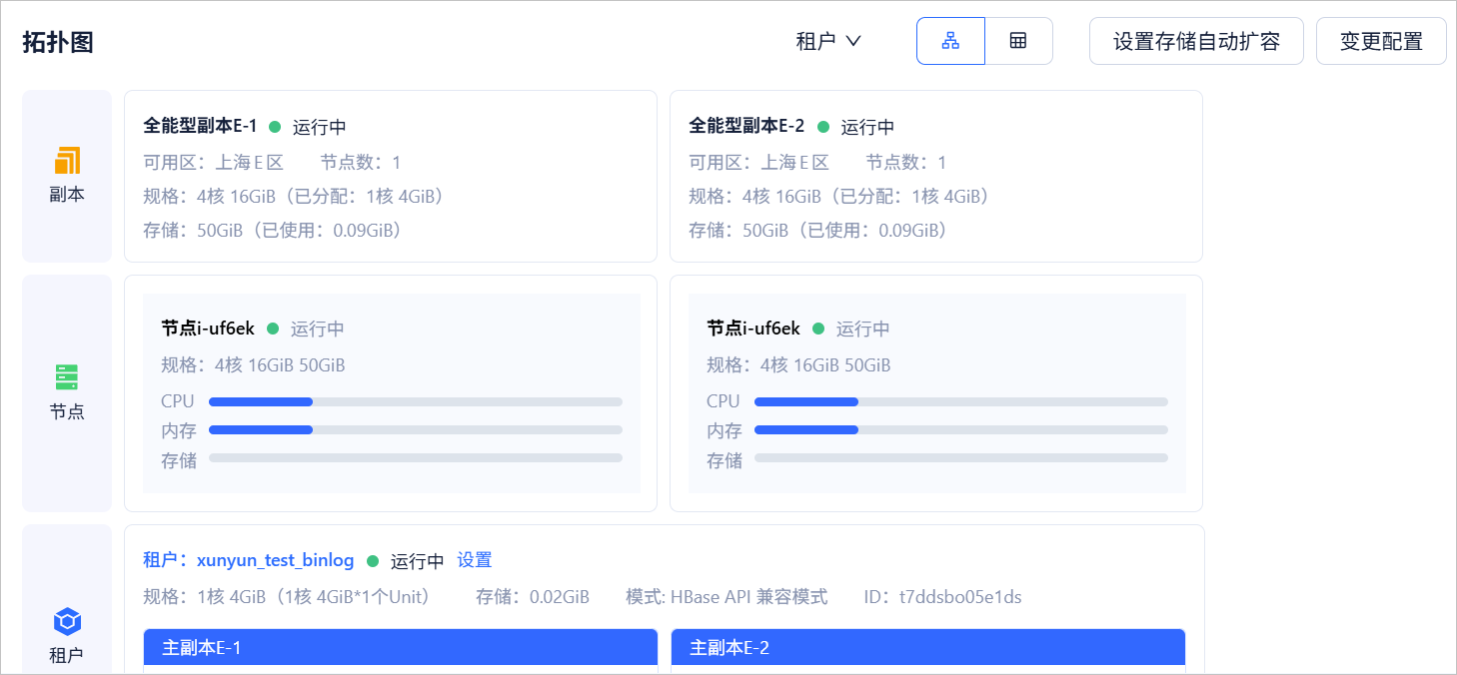The width and height of the screenshot is (1457, 675).
Task: Click 设置存储自动扩容 button
Action: pos(1196,41)
